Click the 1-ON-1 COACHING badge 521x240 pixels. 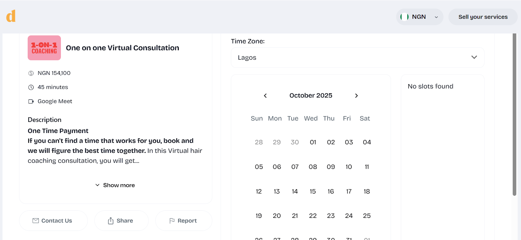coord(44,48)
